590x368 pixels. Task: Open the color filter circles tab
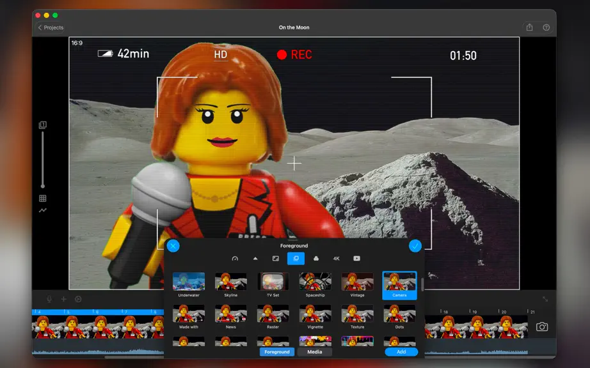point(316,258)
